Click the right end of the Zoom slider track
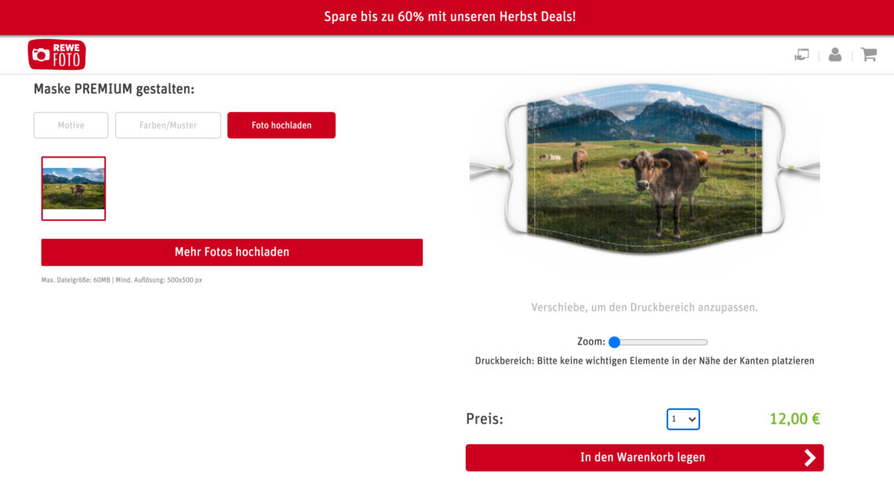This screenshot has width=894, height=485. 705,342
